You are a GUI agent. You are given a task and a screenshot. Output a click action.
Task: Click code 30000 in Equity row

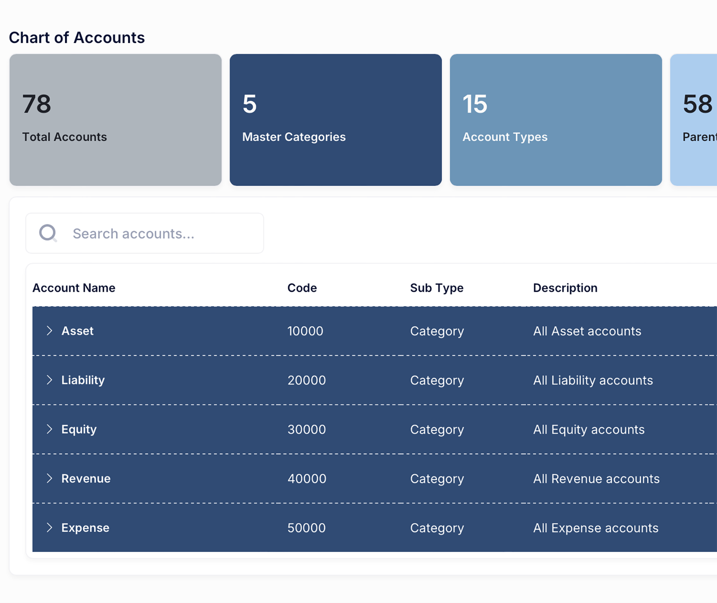click(307, 429)
